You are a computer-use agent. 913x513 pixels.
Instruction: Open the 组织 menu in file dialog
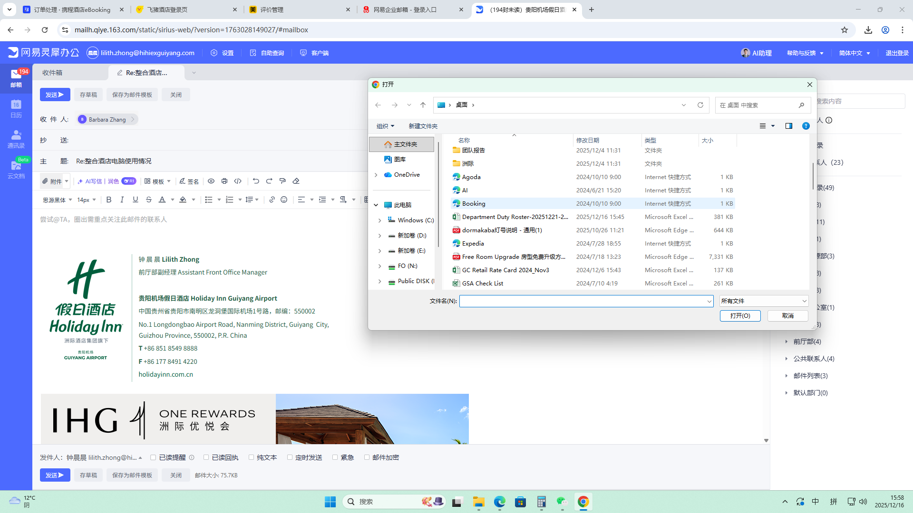[x=385, y=126]
